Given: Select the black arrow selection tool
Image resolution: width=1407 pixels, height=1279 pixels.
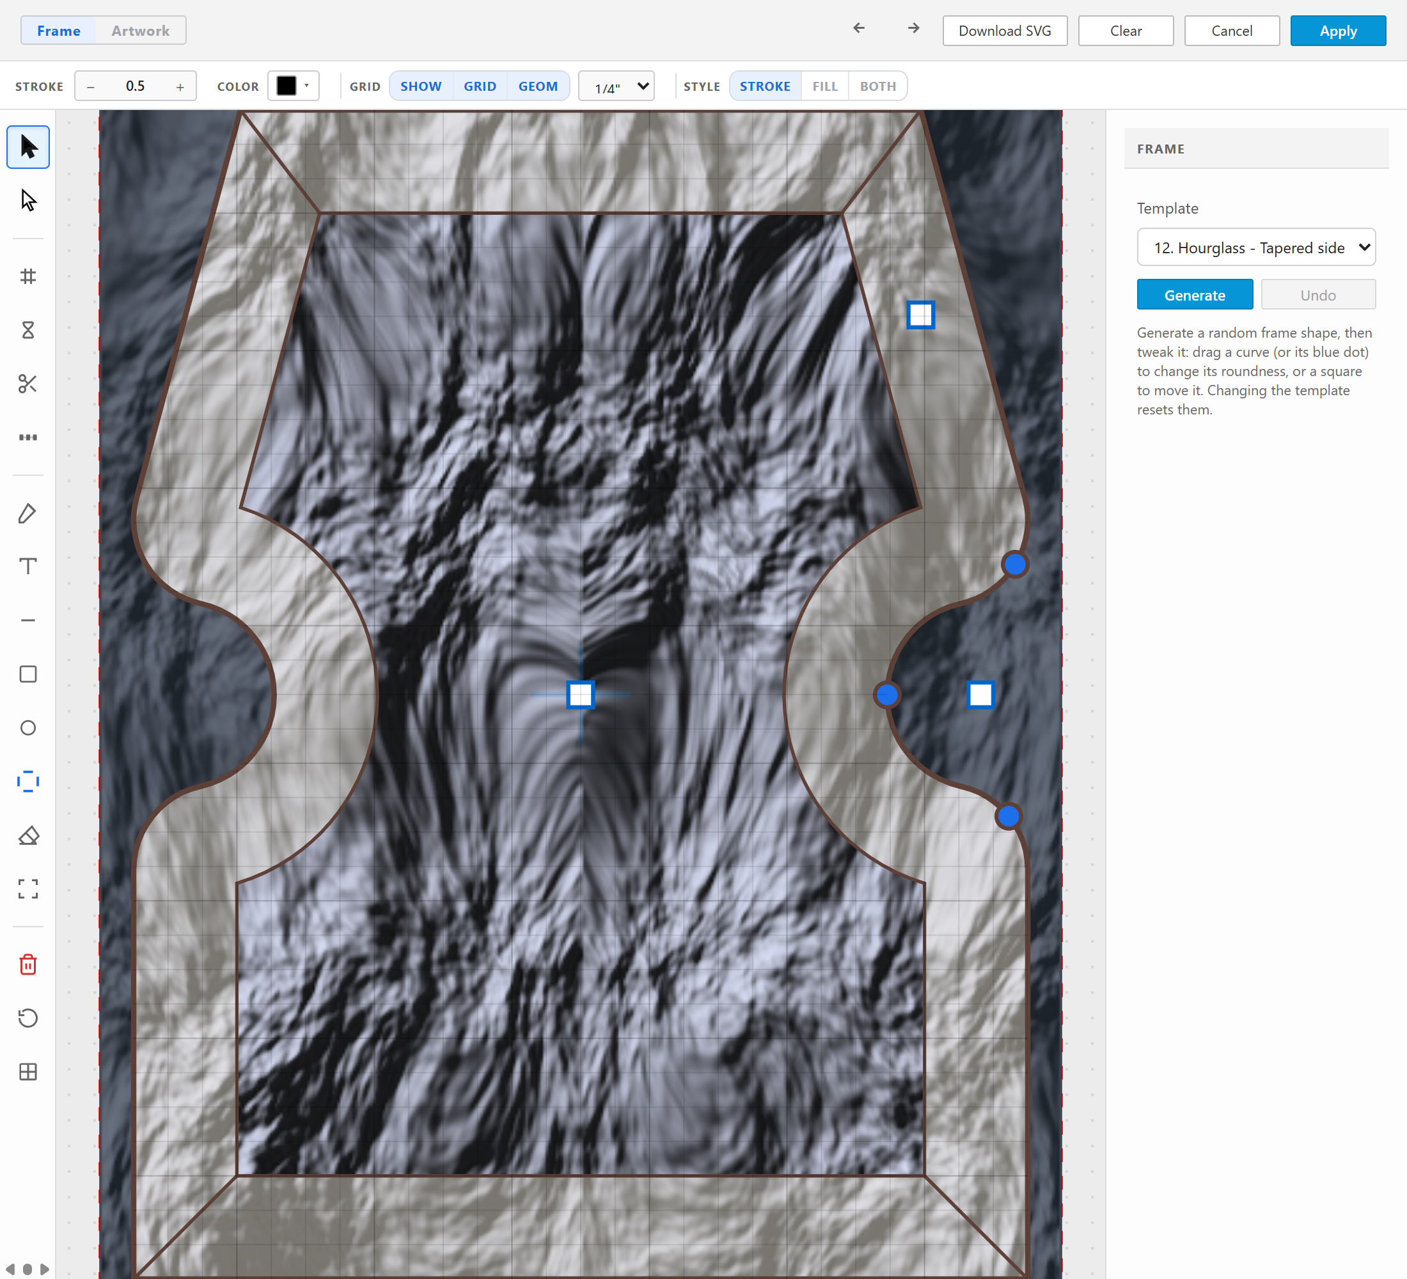Looking at the screenshot, I should pos(28,147).
